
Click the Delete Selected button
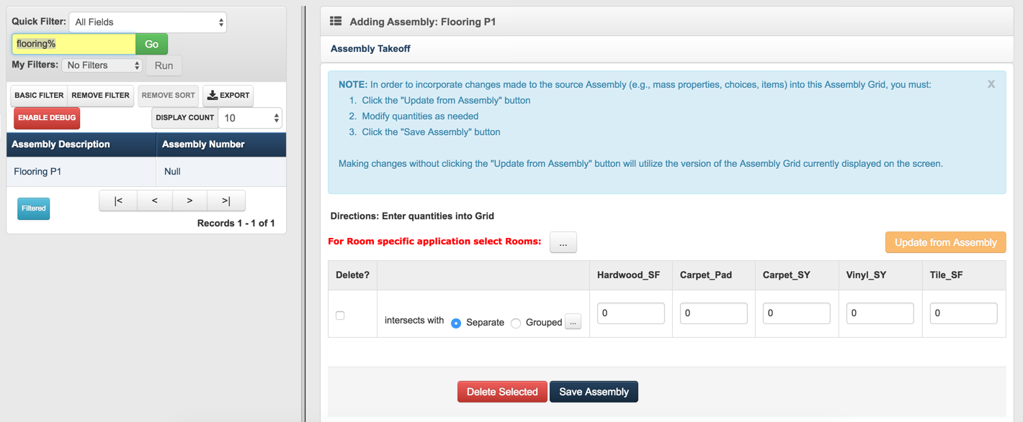click(x=502, y=391)
